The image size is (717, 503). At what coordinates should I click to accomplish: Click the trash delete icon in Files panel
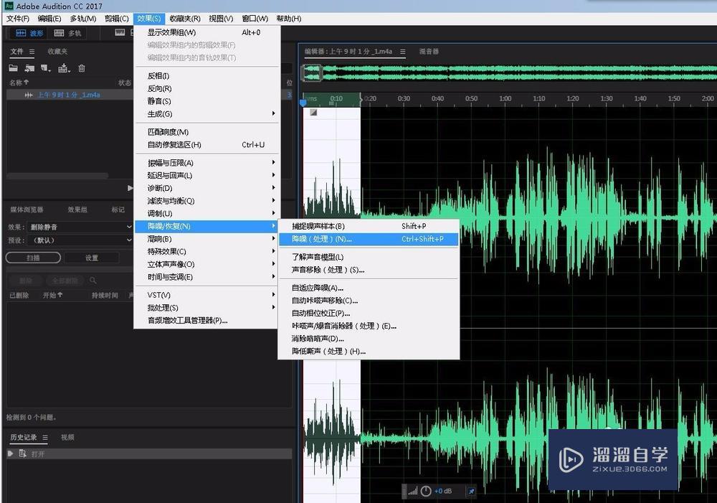click(82, 69)
